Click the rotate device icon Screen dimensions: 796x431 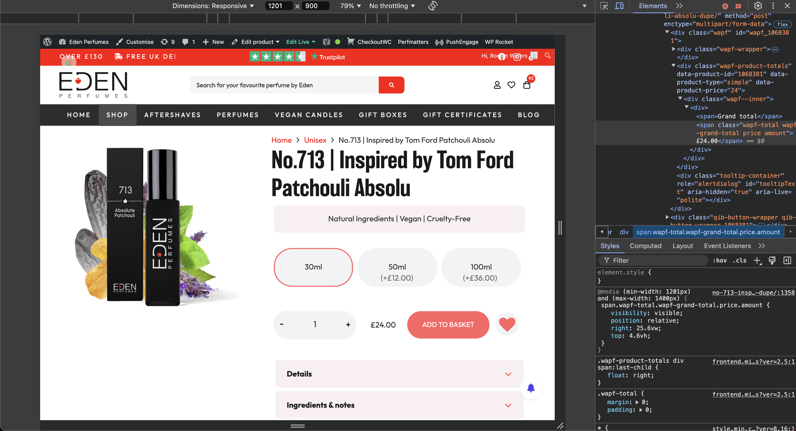(433, 6)
